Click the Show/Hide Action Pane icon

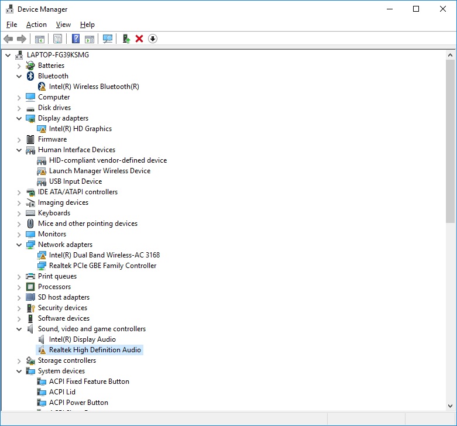(x=90, y=39)
